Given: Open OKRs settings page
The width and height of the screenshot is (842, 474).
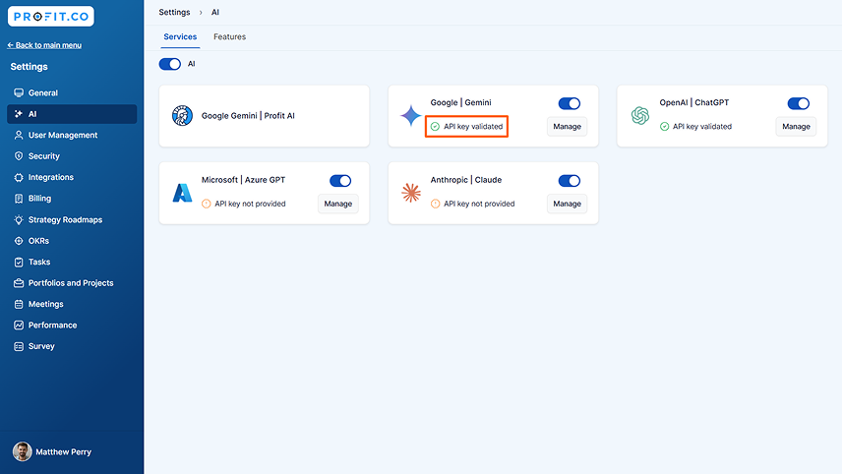Looking at the screenshot, I should (x=72, y=241).
